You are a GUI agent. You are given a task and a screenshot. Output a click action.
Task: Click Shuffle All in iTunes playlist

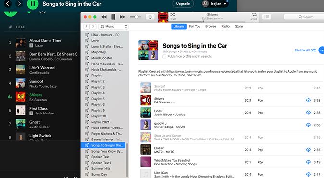point(305,50)
